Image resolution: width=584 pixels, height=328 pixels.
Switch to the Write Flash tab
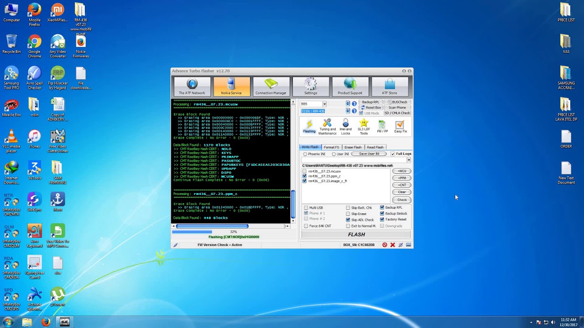(310, 147)
